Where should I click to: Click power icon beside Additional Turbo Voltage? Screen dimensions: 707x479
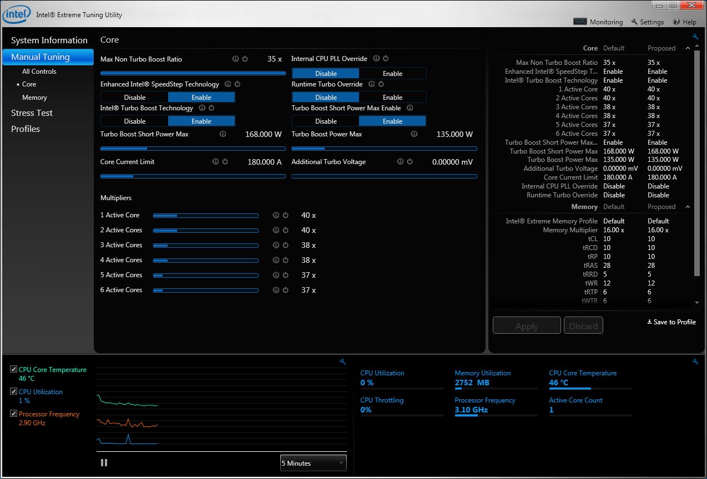[x=410, y=162]
